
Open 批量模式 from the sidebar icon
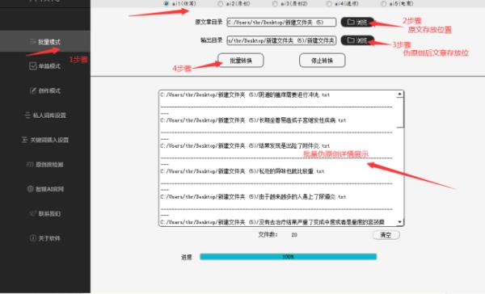tap(33, 42)
